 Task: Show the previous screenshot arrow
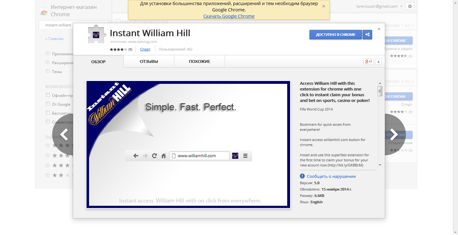(x=64, y=135)
